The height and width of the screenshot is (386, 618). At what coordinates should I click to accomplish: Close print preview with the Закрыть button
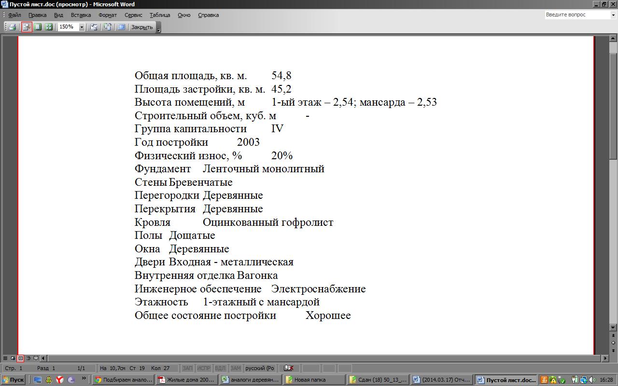[x=142, y=27]
